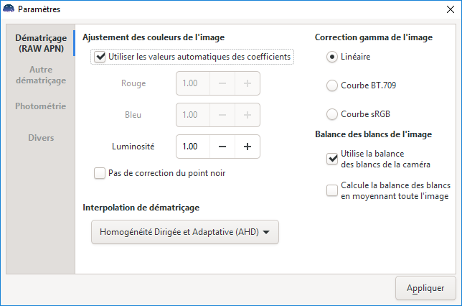This screenshot has height=306, width=462.
Task: Select the Courbe BT.709 gamma option
Action: pos(332,85)
